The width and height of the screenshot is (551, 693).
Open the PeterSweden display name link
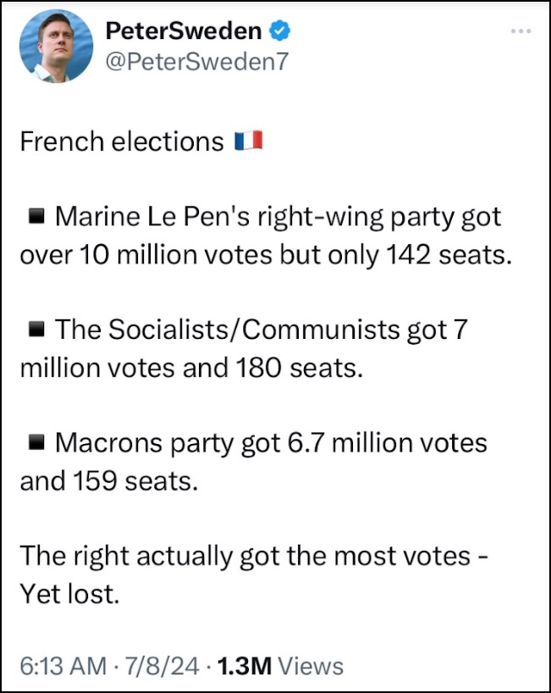(183, 31)
